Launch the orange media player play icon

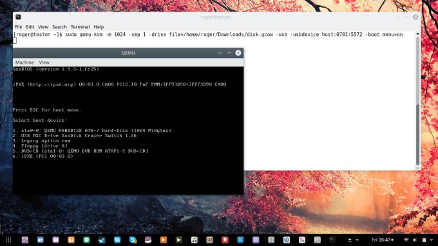click(x=164, y=240)
